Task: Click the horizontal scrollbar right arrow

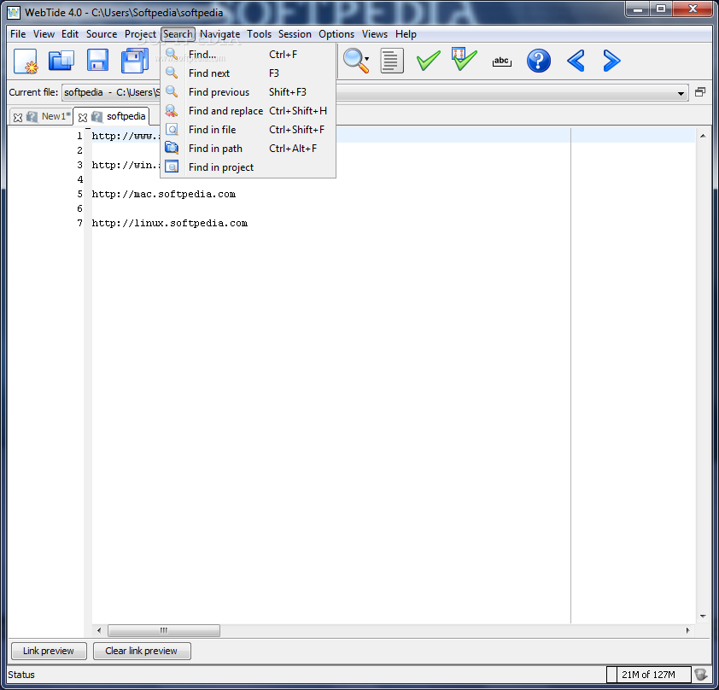Action: pyautogui.click(x=687, y=630)
